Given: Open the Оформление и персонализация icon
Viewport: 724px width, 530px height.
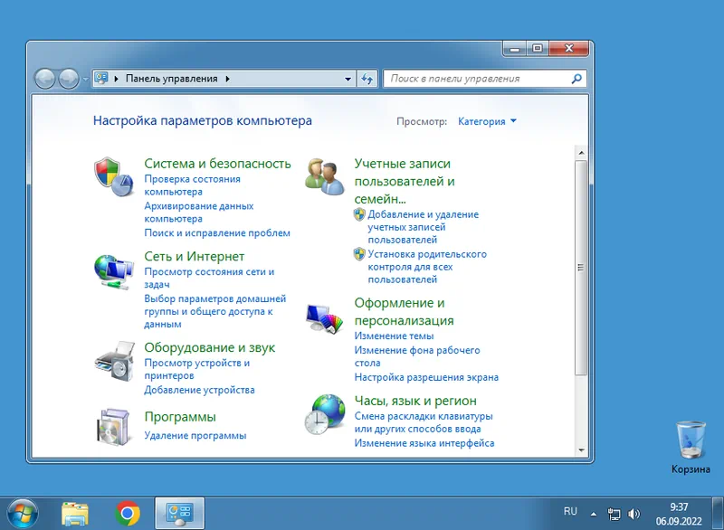Looking at the screenshot, I should coord(324,317).
